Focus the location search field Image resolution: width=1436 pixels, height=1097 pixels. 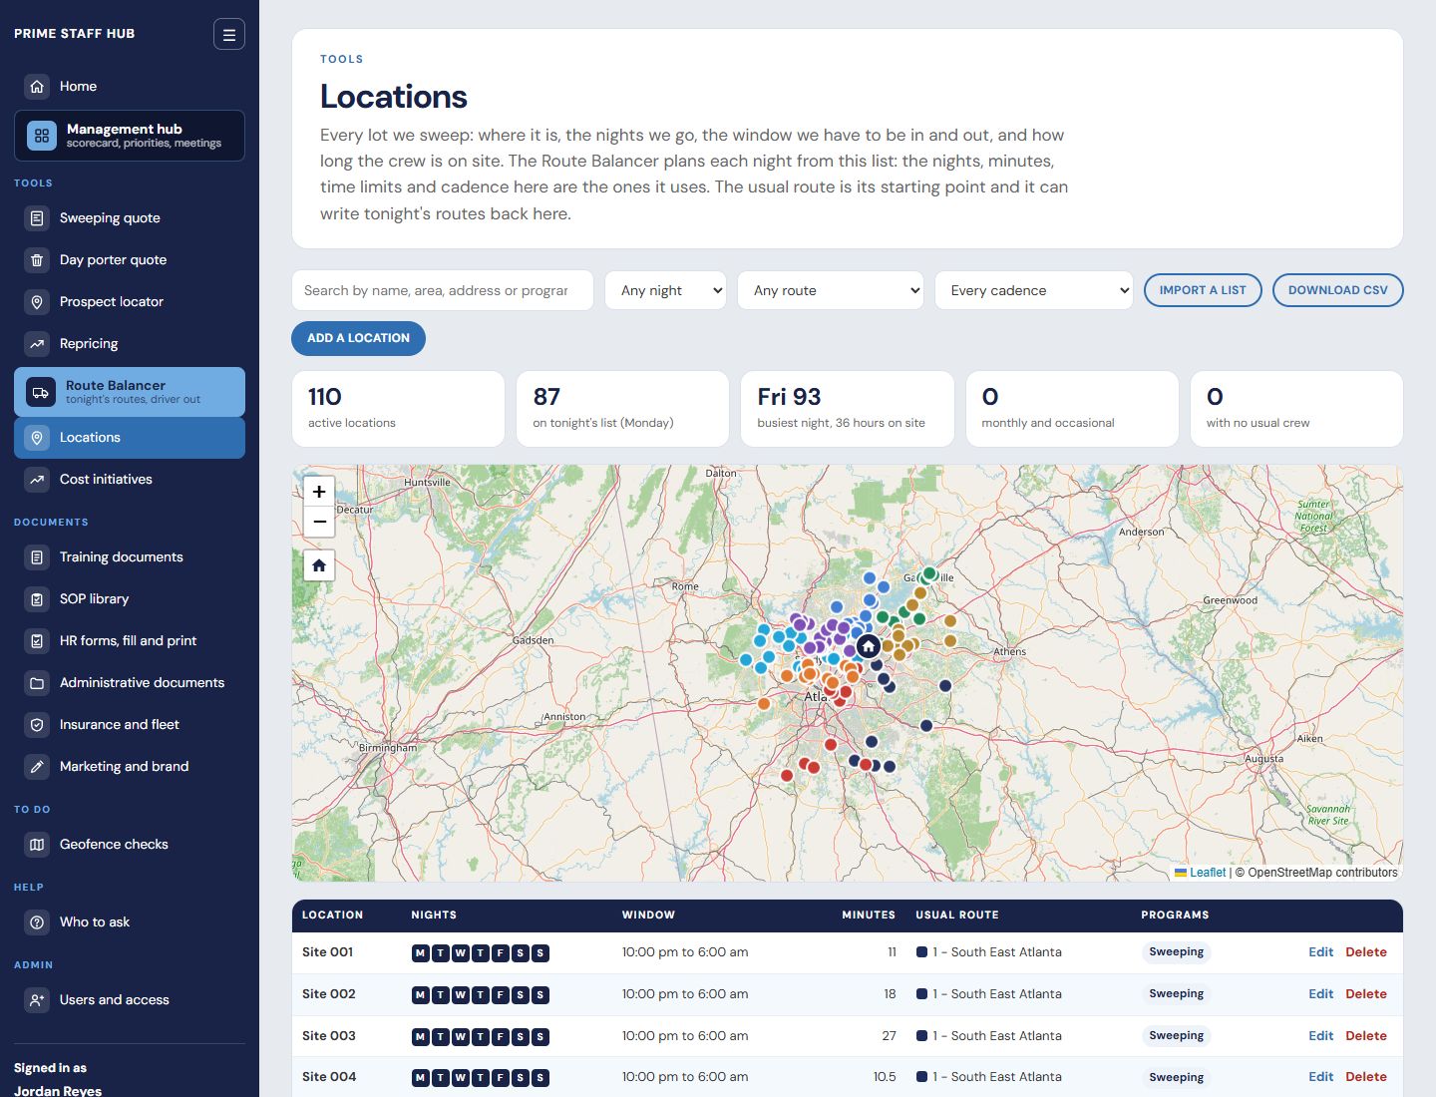pos(442,290)
